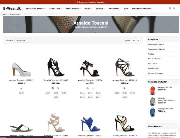180x138 pixels.
Task: Select size EU 39 for 1218007
Action: point(22,93)
